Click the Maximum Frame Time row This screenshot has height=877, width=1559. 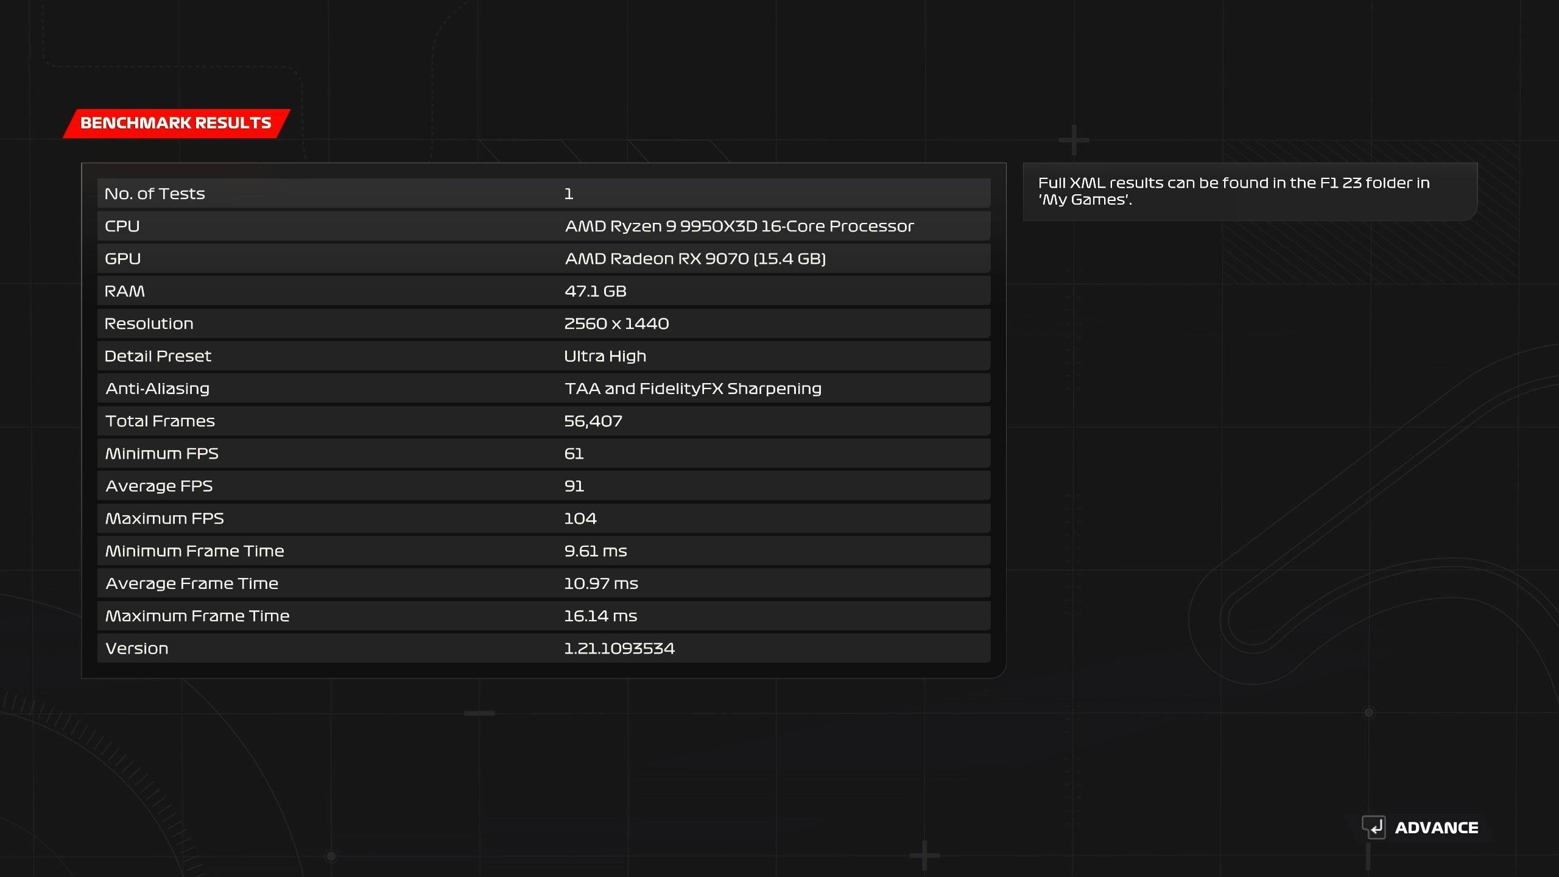(x=543, y=616)
